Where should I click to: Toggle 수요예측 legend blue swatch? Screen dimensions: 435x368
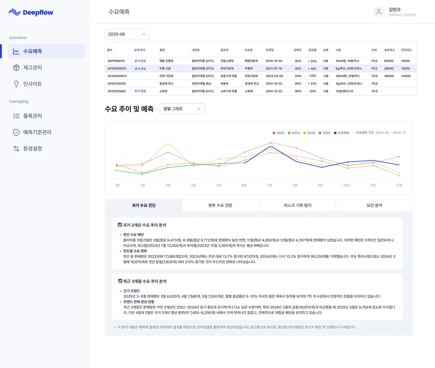335,133
